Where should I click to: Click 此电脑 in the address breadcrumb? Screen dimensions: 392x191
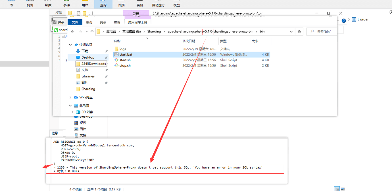111,32
